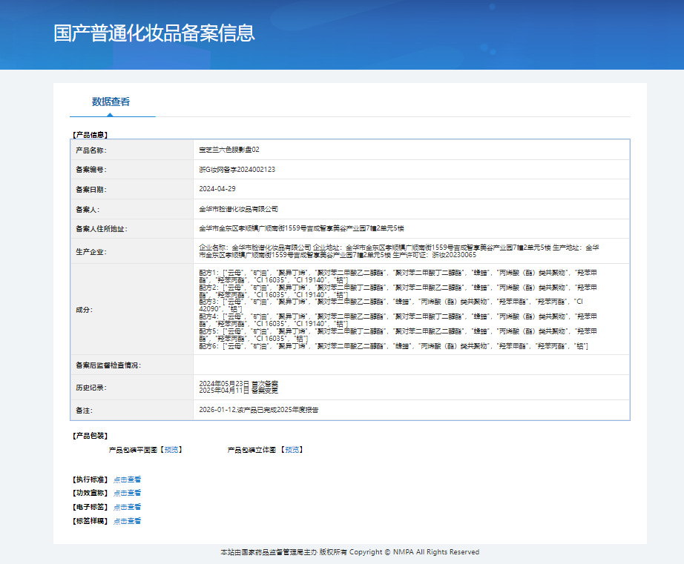Open 电子标签 点击查看 link
The width and height of the screenshot is (684, 564).
127,507
